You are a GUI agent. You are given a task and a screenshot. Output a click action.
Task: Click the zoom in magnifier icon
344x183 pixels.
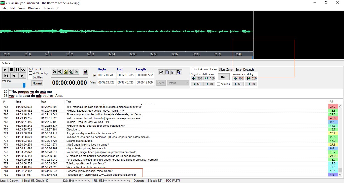(54, 72)
